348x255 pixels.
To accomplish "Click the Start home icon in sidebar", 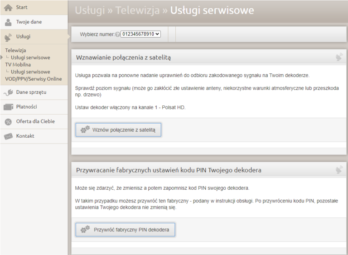I will pyautogui.click(x=8, y=8).
